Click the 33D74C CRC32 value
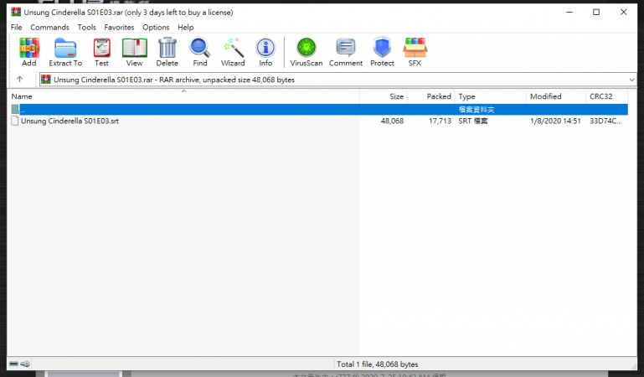This screenshot has width=644, height=377. coord(605,121)
